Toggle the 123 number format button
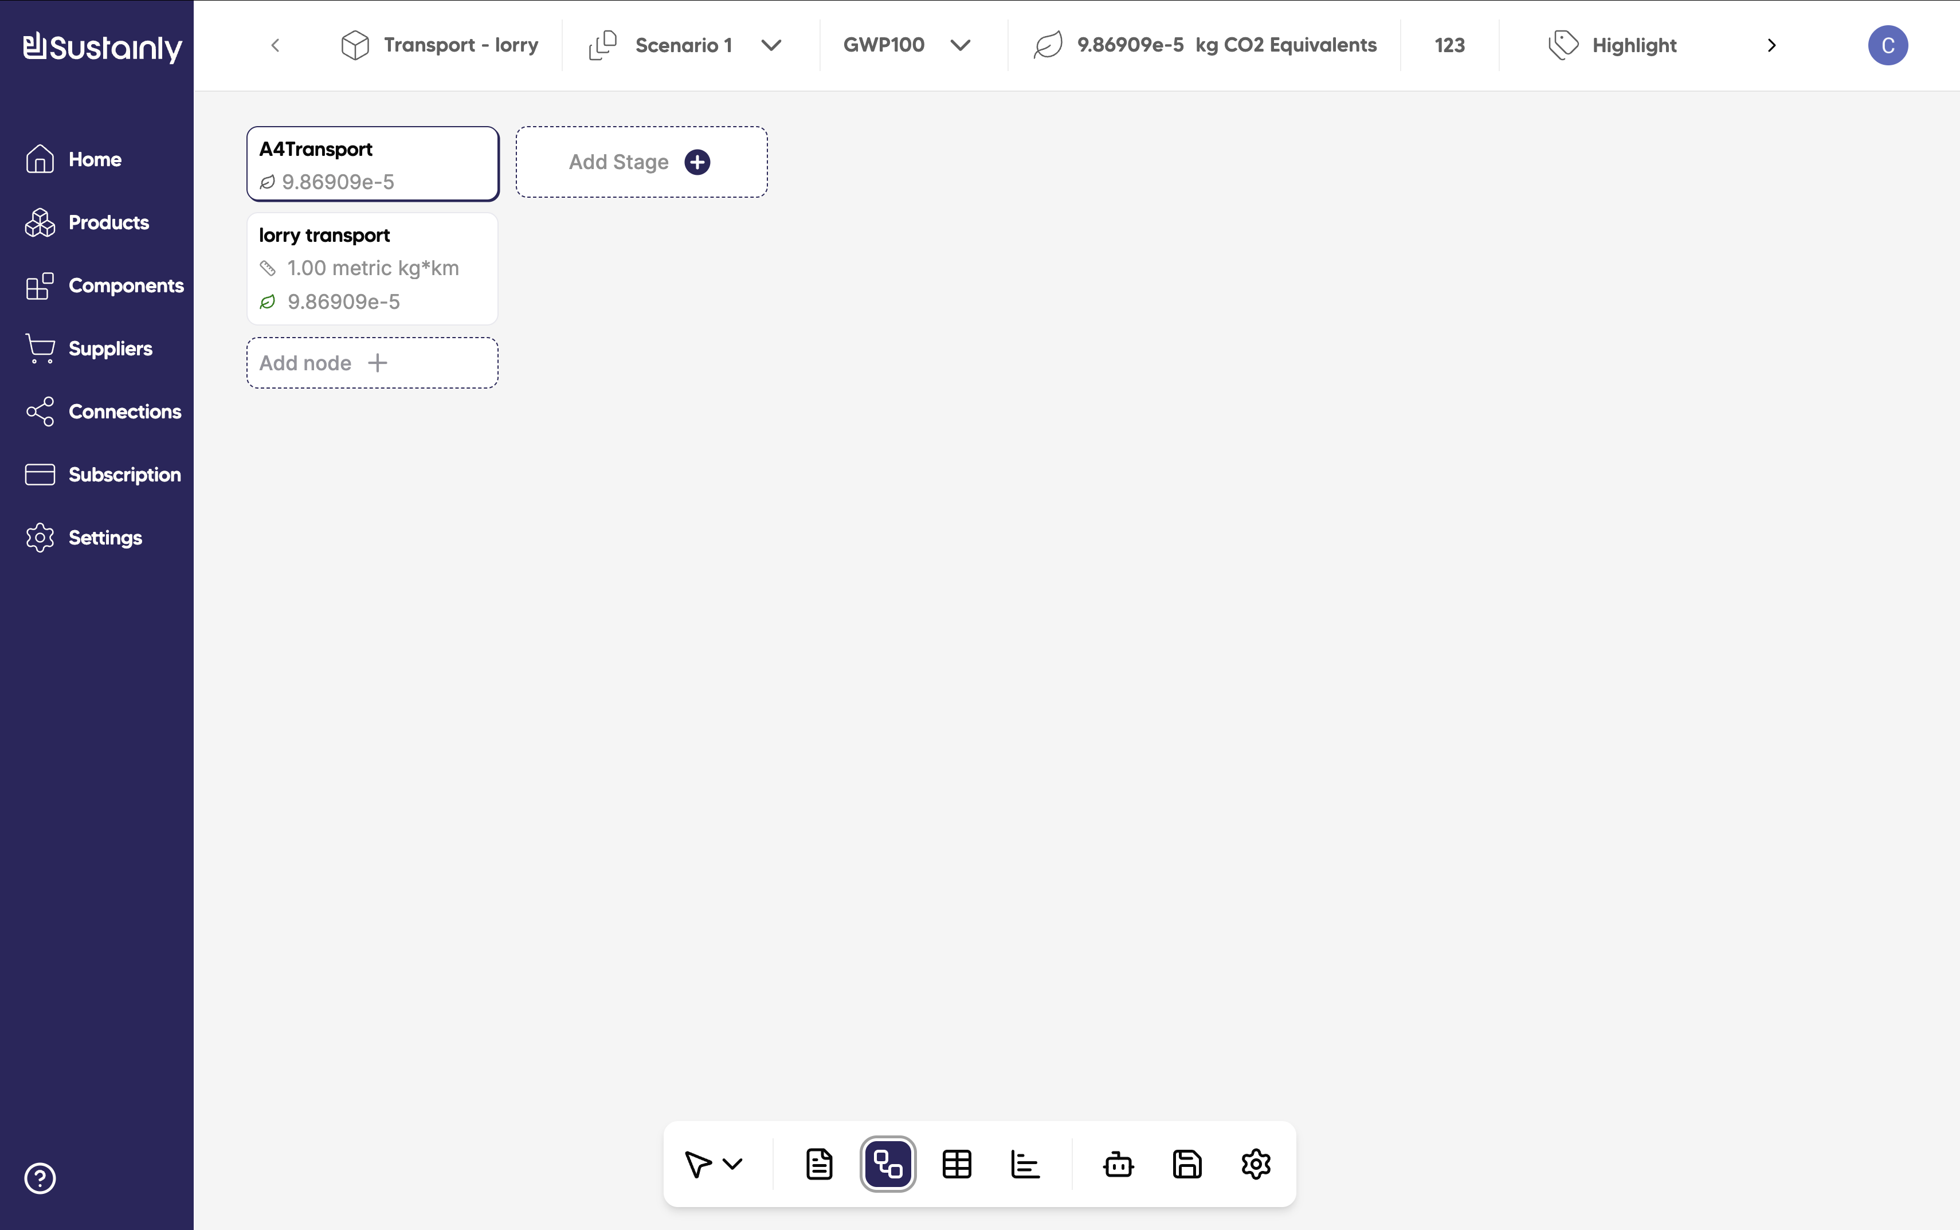 (1449, 45)
